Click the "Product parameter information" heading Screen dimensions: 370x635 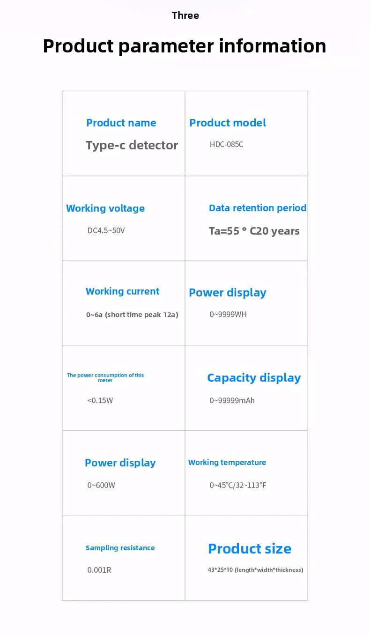(x=185, y=46)
